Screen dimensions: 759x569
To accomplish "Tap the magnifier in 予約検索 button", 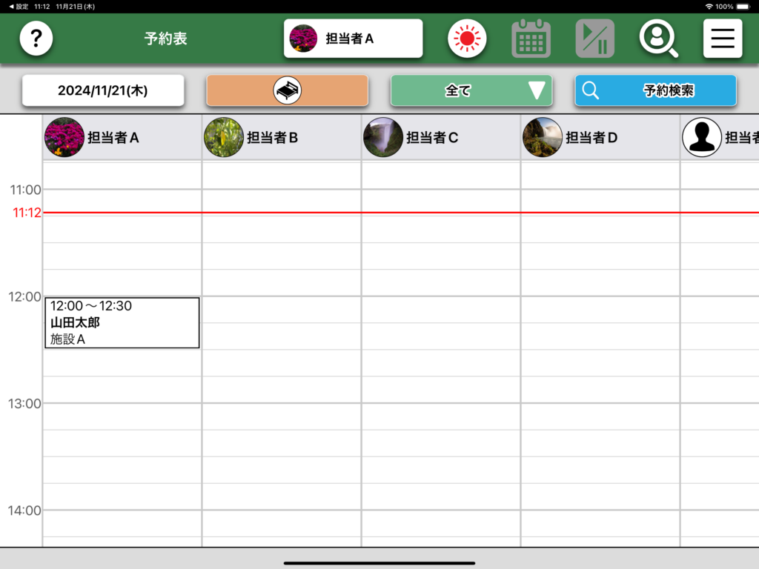I will (591, 90).
